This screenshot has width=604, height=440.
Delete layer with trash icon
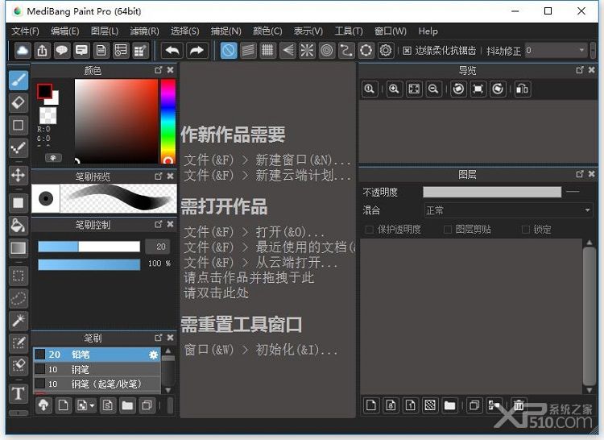point(519,405)
